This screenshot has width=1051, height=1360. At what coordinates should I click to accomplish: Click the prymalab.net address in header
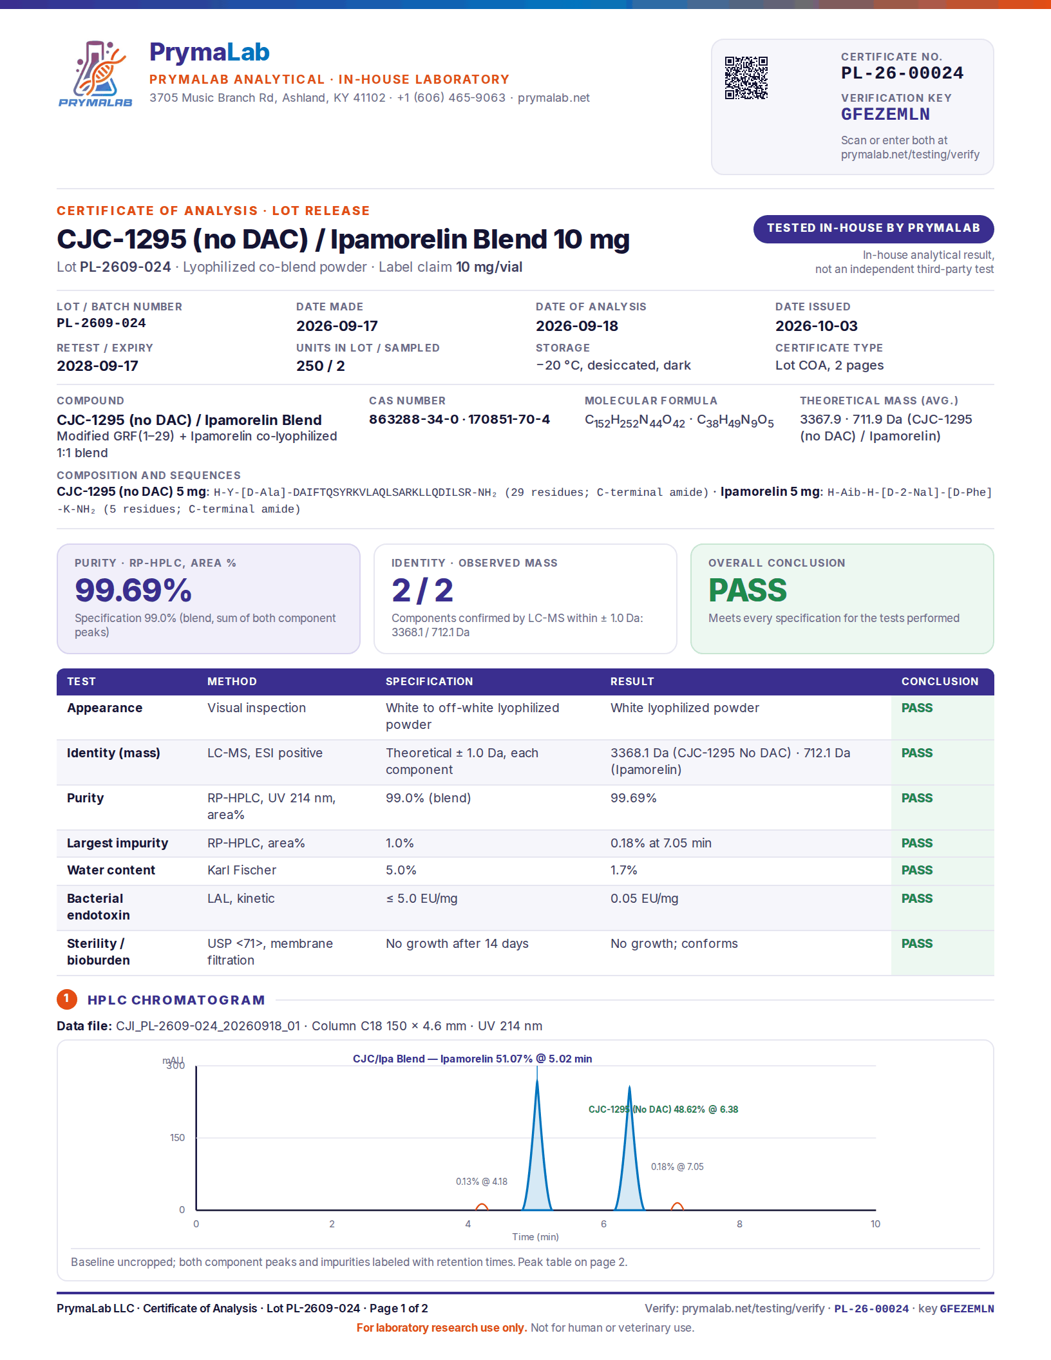tap(553, 98)
